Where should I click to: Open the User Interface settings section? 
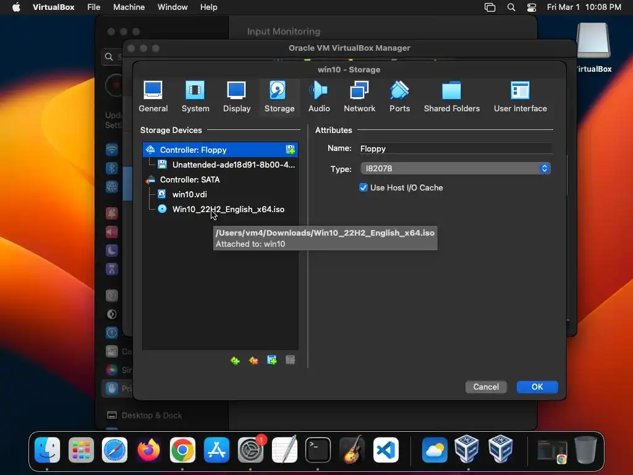coord(520,97)
